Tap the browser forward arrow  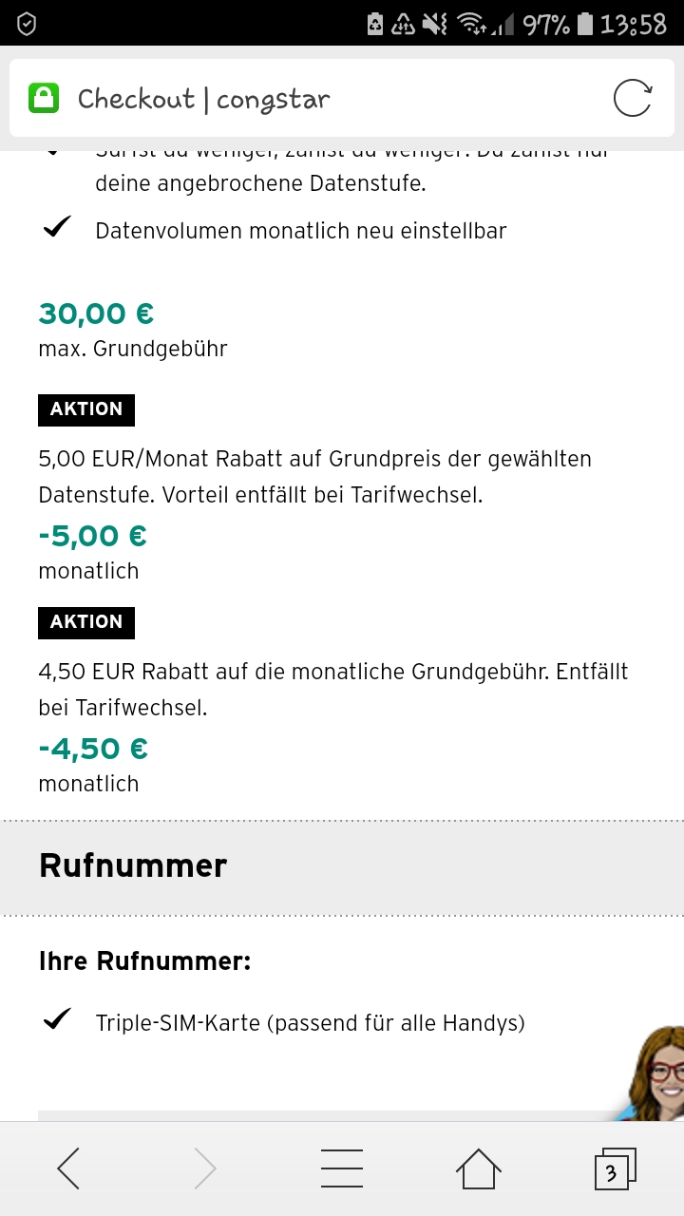click(x=205, y=1168)
